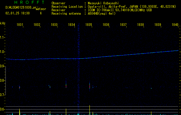Screen dimensions: 181x115
Task: Click the 1837 time axis label
Action: pyautogui.click(x=123, y=25)
